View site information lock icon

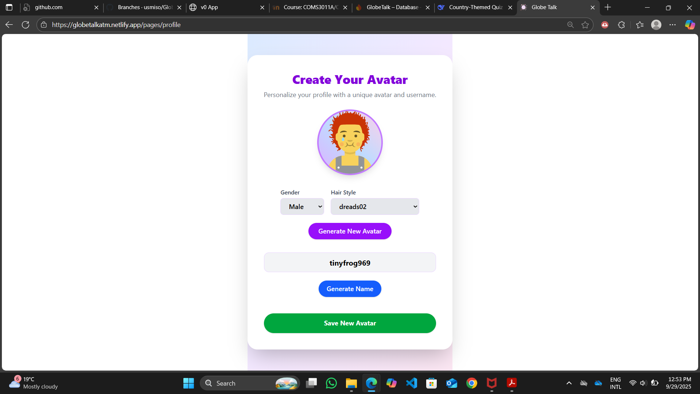44,25
